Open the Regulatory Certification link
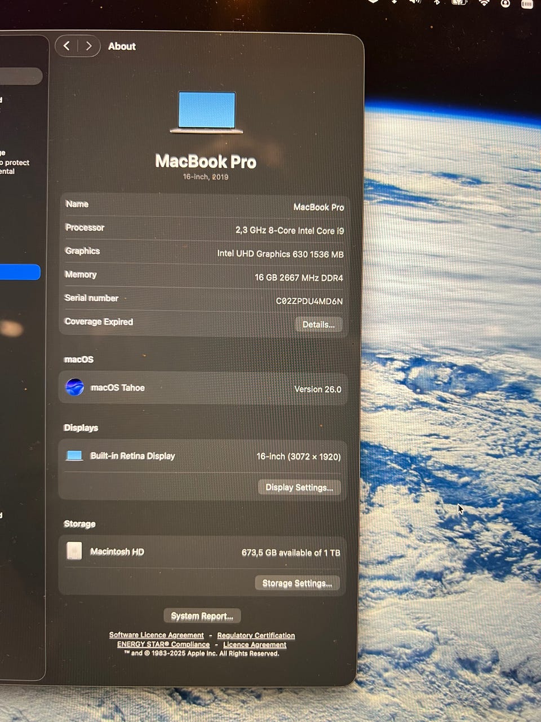The width and height of the screenshot is (541, 722). tap(256, 636)
